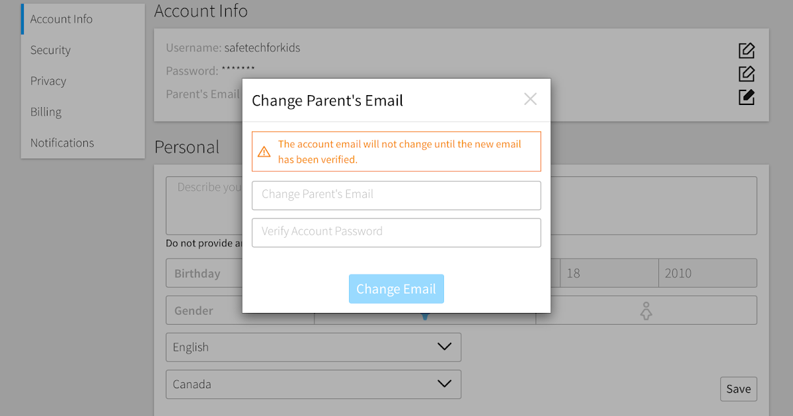Expand the Canada country dropdown

tap(313, 384)
